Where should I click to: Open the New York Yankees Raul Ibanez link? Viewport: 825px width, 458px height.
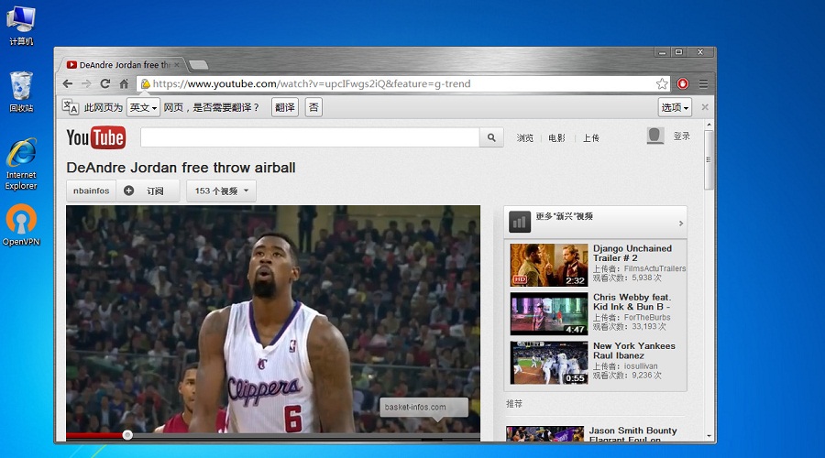(x=633, y=351)
